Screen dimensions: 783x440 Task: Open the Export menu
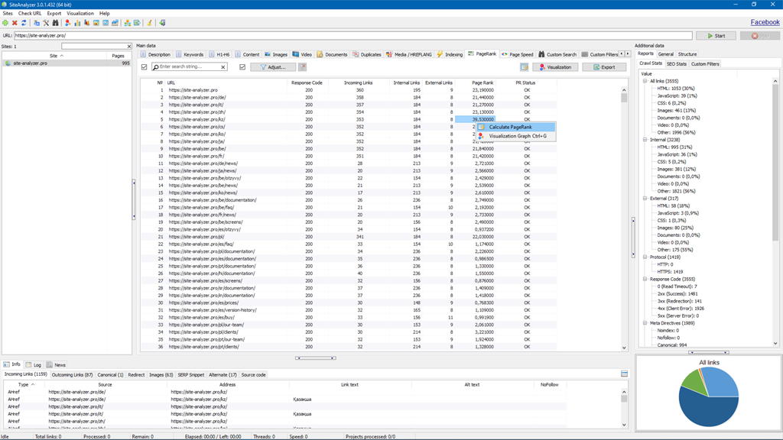[x=54, y=14]
